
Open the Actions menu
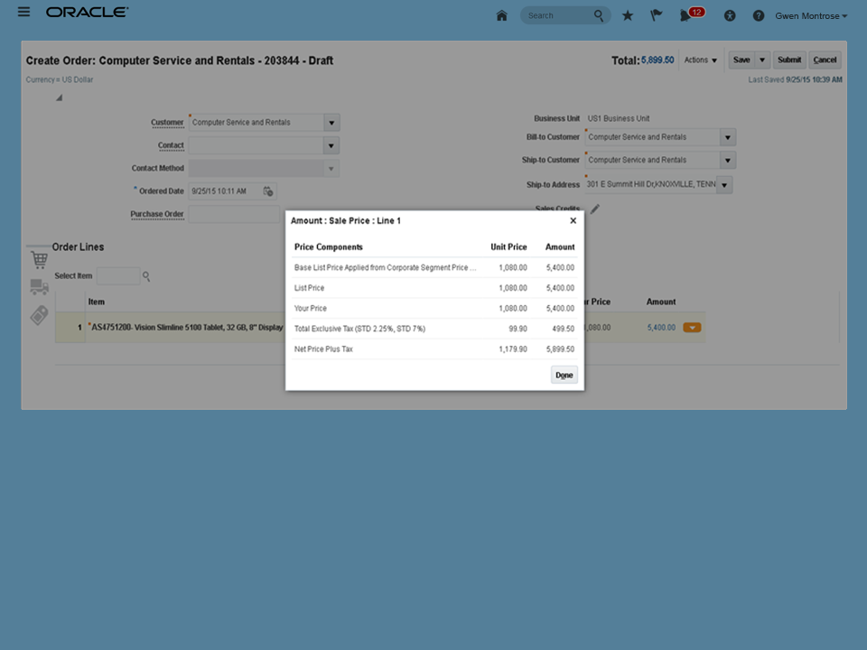[700, 60]
